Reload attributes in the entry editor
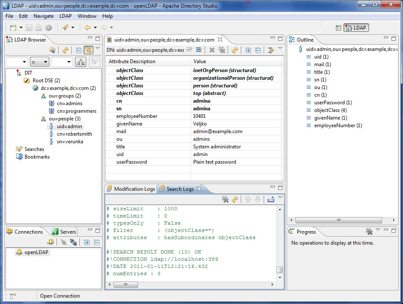Image resolution: width=403 pixels, height=304 pixels. (235, 50)
